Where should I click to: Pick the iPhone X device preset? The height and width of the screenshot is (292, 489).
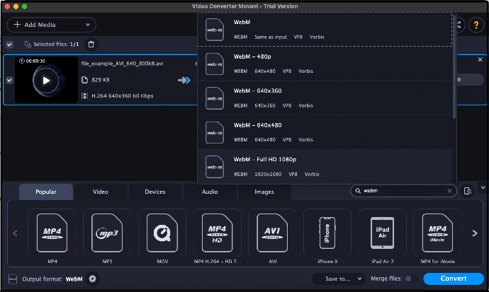coord(327,233)
